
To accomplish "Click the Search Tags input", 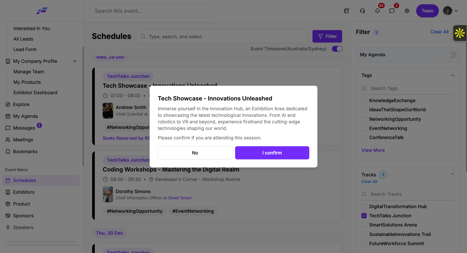I will tap(408, 88).
